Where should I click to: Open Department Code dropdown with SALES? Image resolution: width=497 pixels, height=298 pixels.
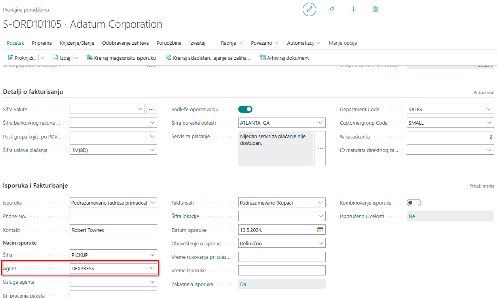489,110
